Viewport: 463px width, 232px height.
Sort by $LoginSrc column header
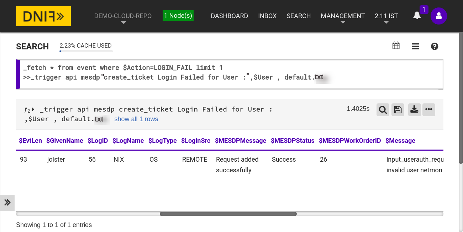click(196, 141)
